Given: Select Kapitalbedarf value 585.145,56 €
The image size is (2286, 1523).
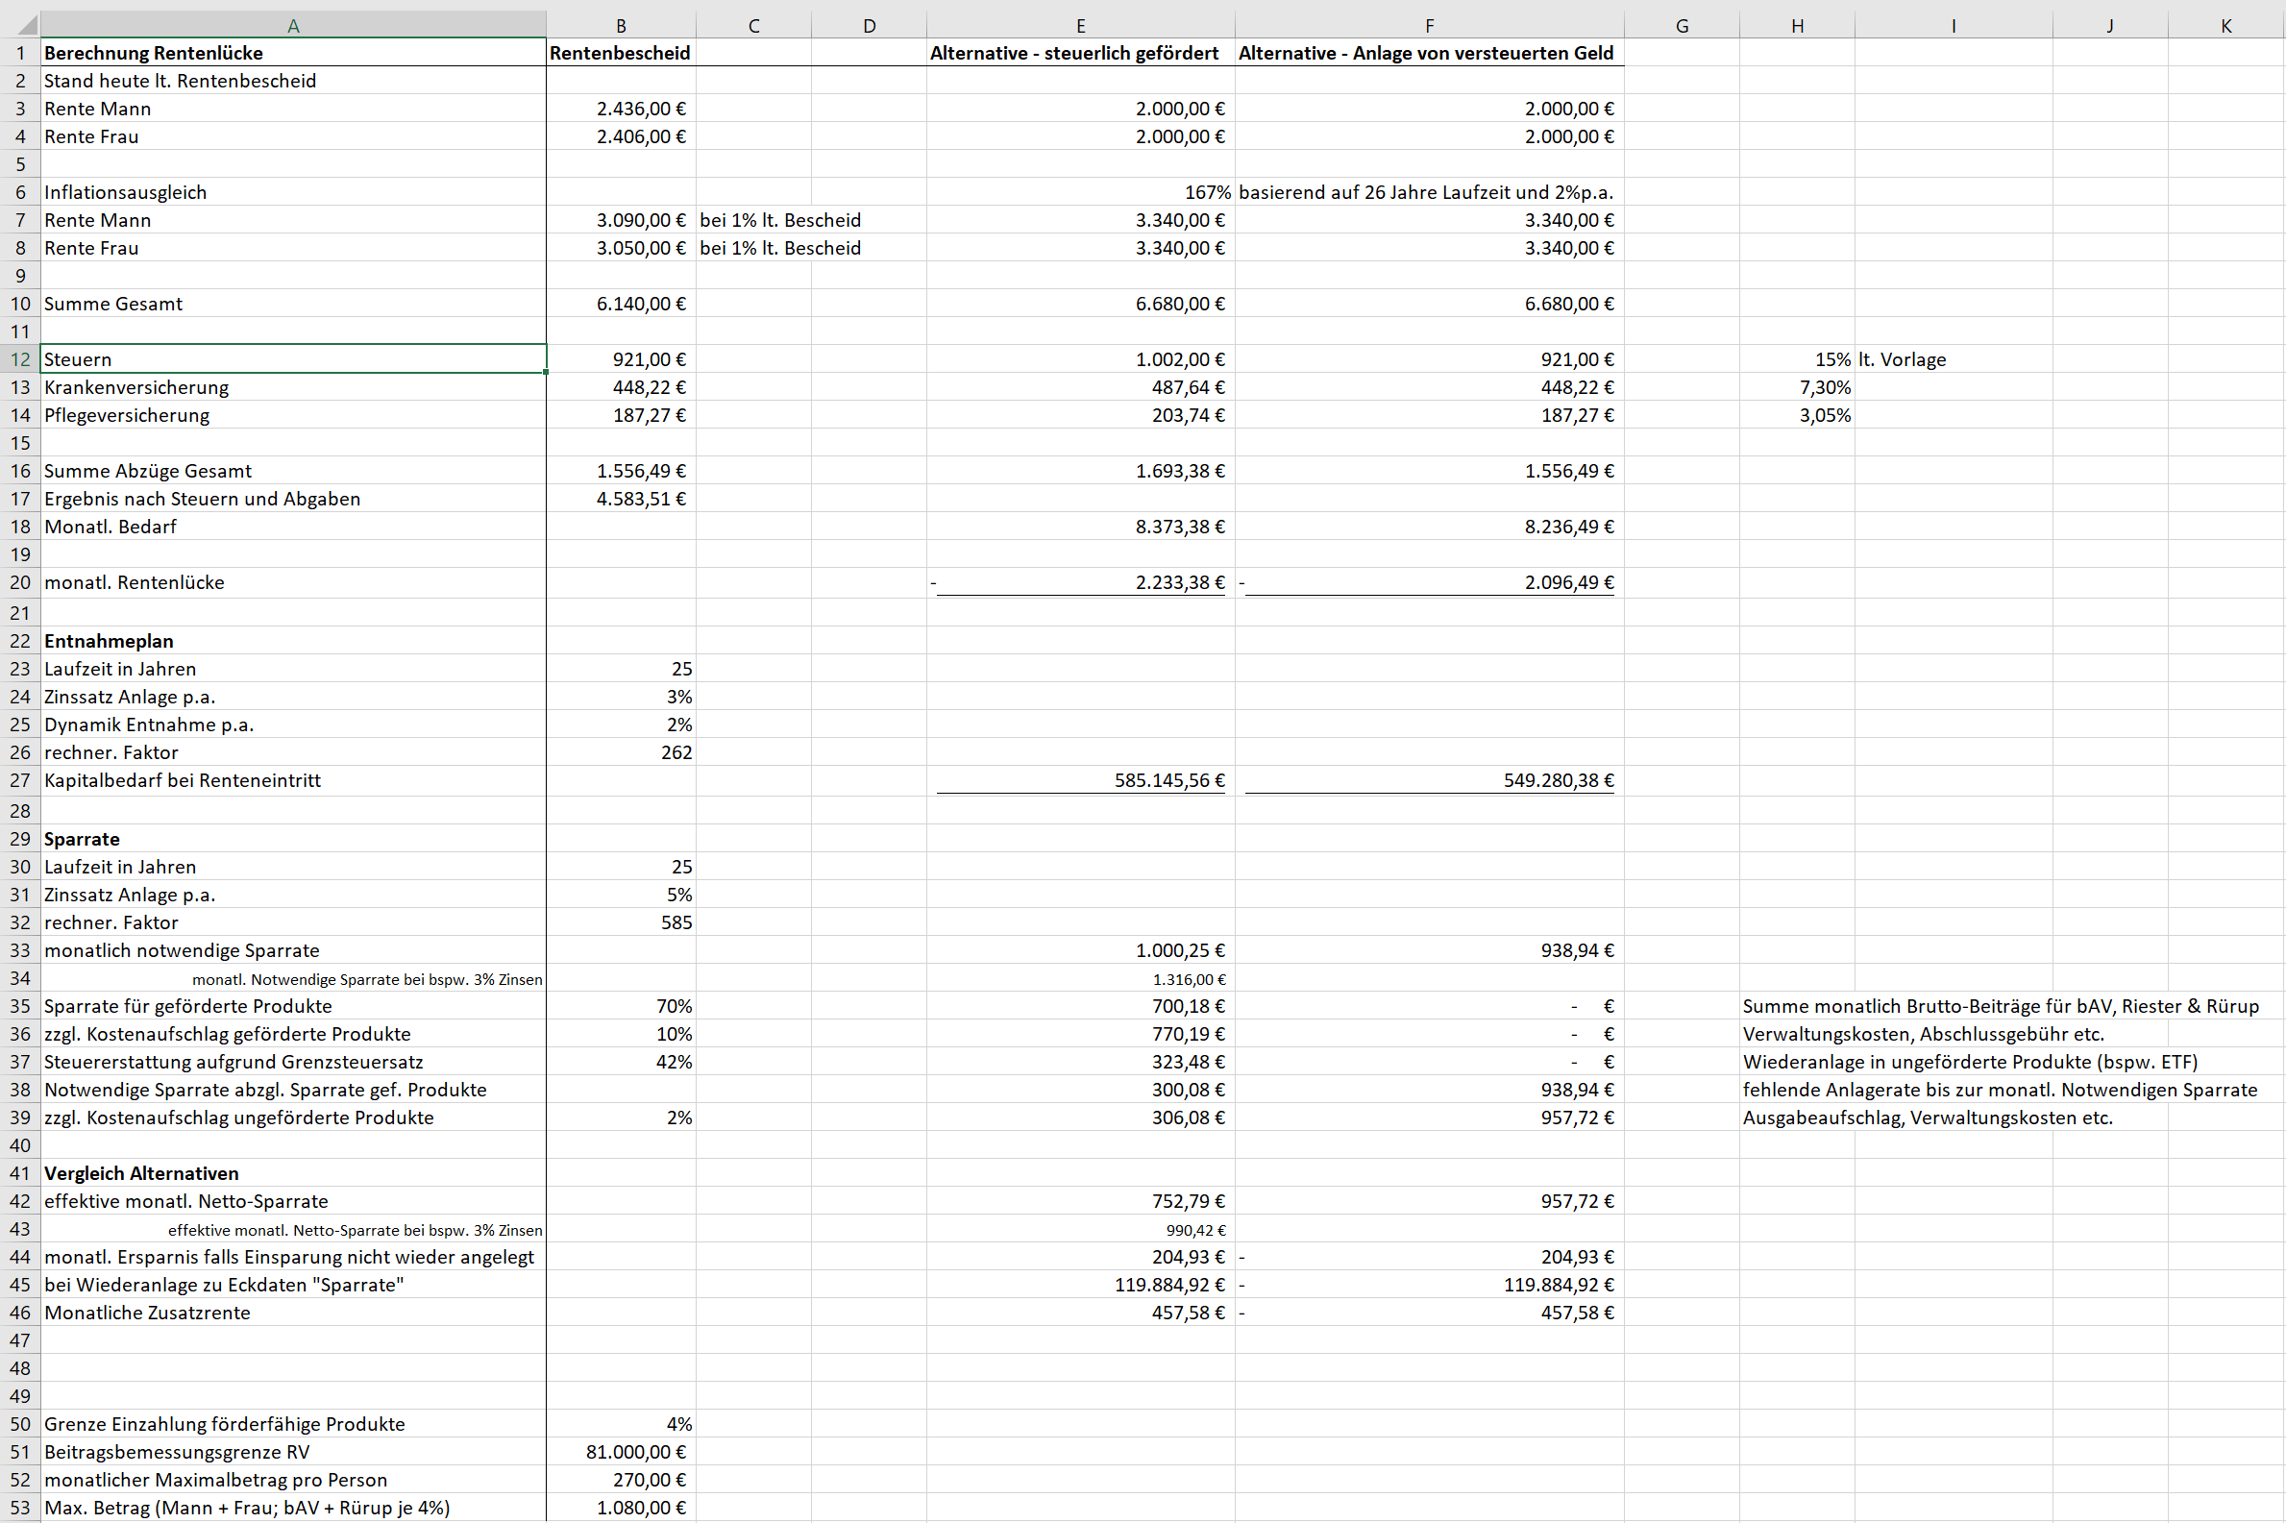Looking at the screenshot, I should click(x=1168, y=780).
